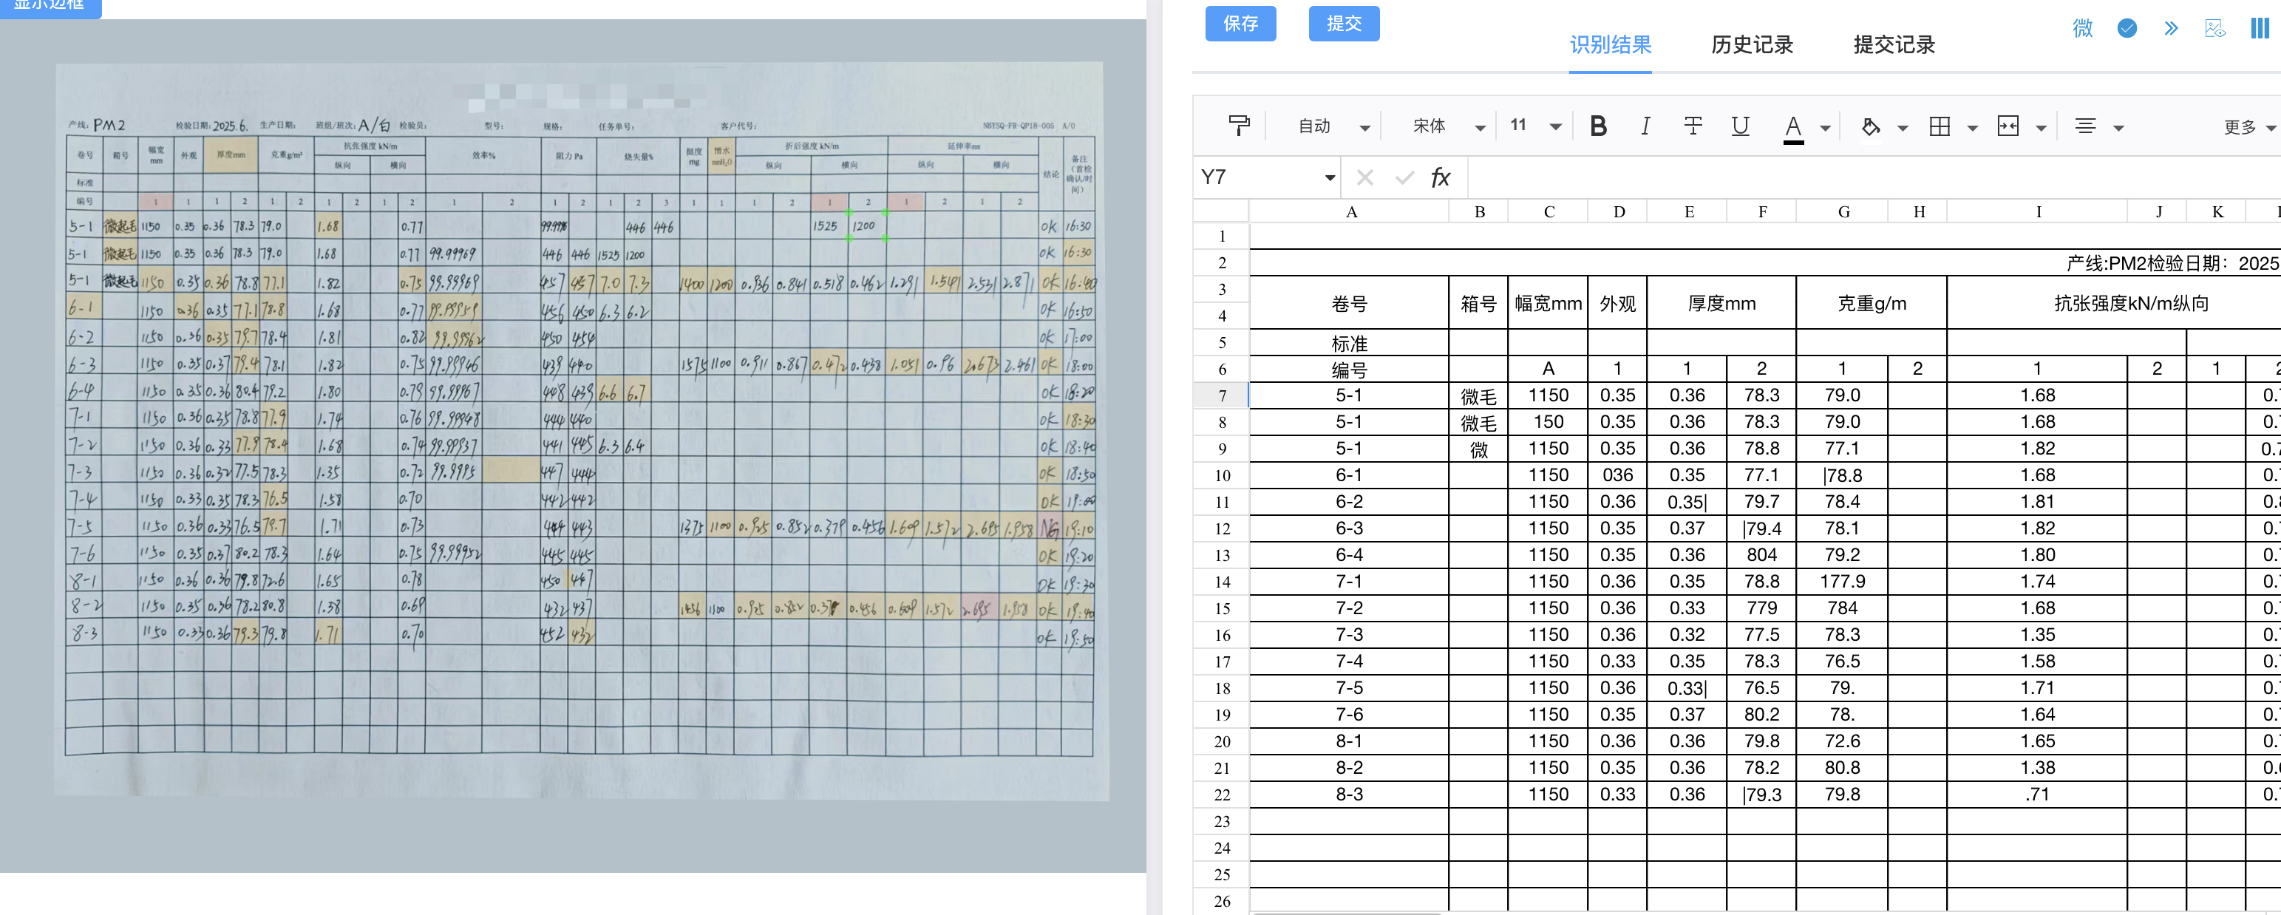Viewport: 2281px width, 915px height.
Task: Toggle italic formatting
Action: point(1645,126)
